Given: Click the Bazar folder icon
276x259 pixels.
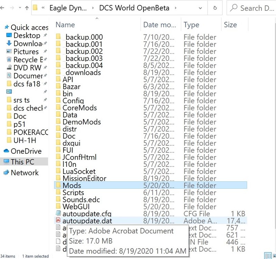Looking at the screenshot, I should coord(58,86).
